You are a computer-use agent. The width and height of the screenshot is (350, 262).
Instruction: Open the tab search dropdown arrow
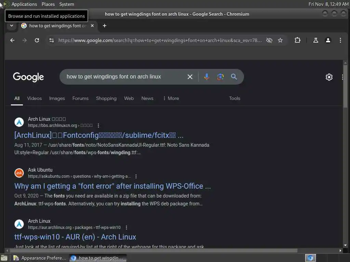click(12, 26)
